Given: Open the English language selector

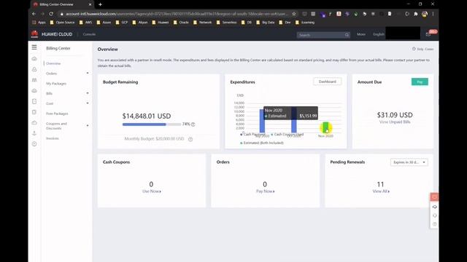Looking at the screenshot, I should pyautogui.click(x=379, y=34).
